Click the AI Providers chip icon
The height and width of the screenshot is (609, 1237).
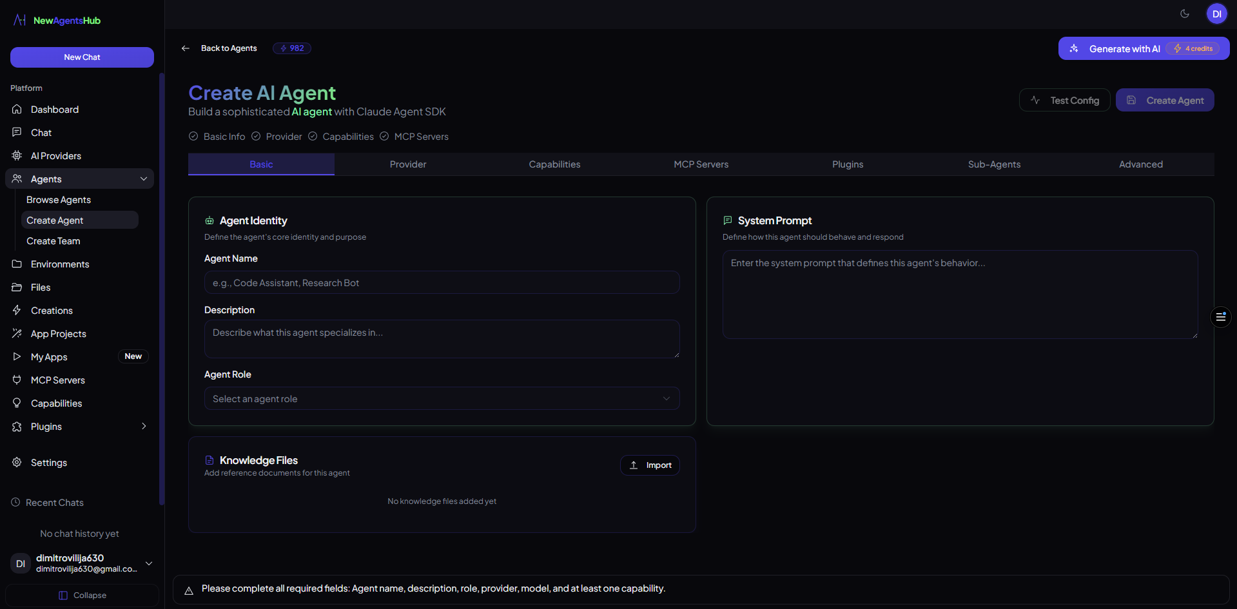[17, 156]
